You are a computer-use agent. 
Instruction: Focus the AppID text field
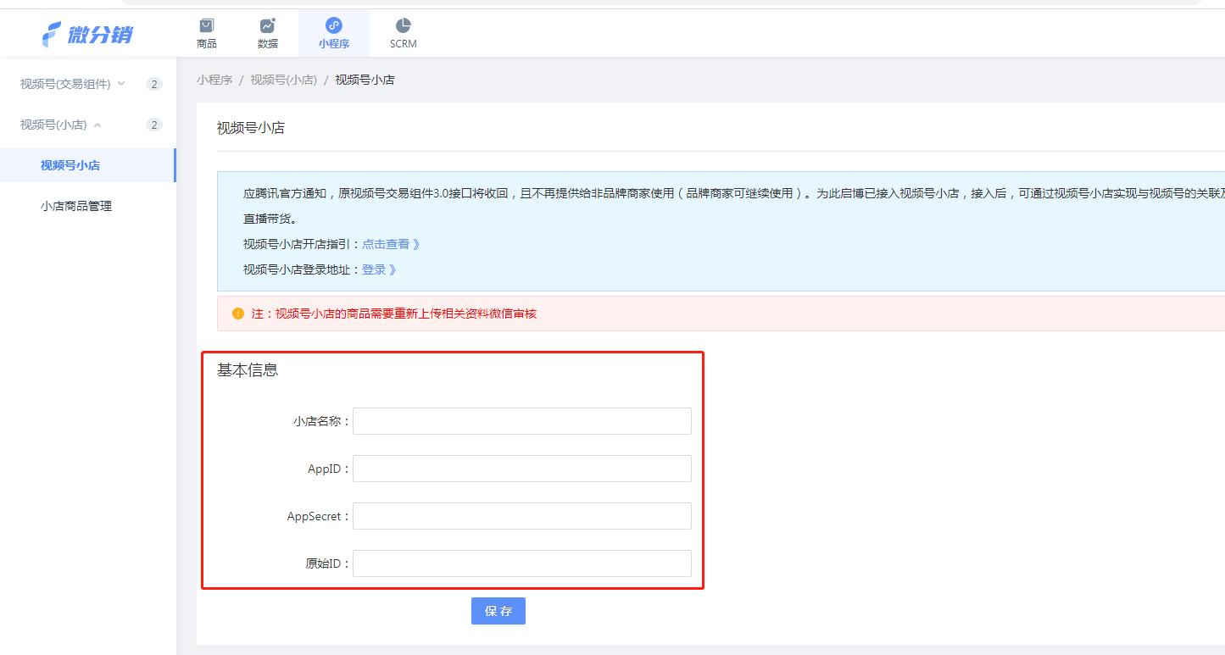pyautogui.click(x=521, y=469)
